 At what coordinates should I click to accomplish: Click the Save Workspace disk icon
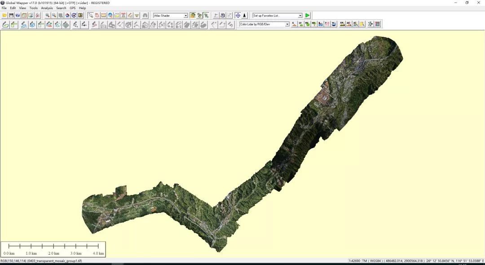tap(11, 15)
